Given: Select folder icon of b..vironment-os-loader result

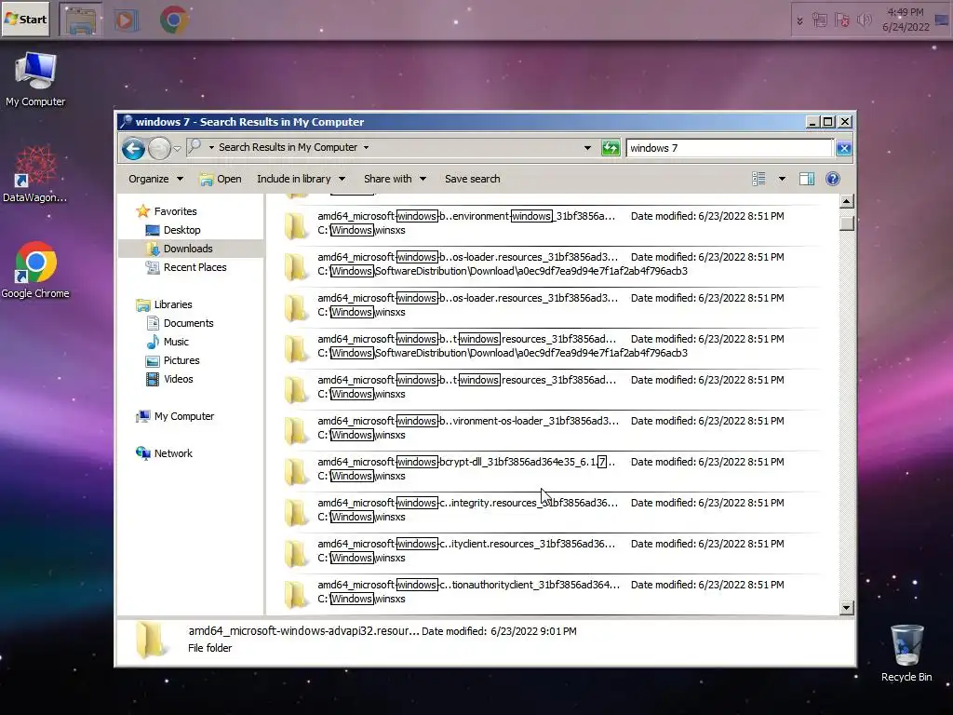Looking at the screenshot, I should [x=295, y=430].
